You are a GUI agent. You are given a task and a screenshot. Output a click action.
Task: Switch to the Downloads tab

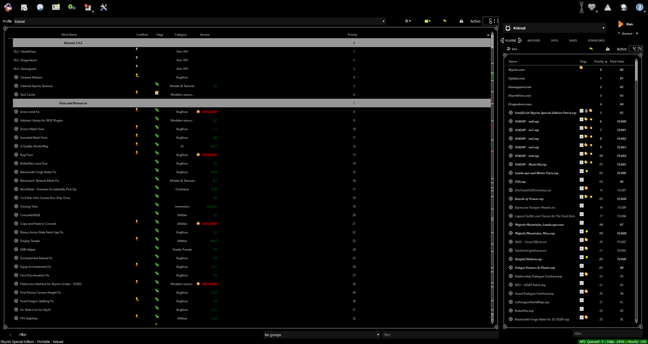pyautogui.click(x=596, y=41)
